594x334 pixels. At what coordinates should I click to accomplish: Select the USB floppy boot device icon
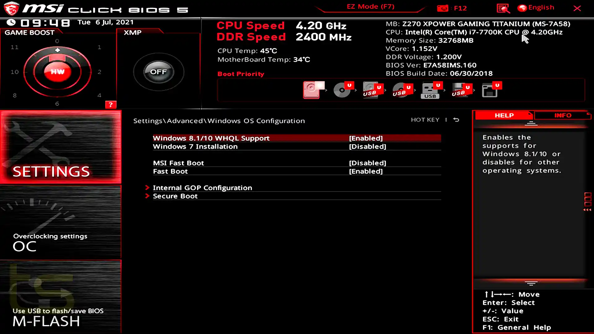coord(462,90)
